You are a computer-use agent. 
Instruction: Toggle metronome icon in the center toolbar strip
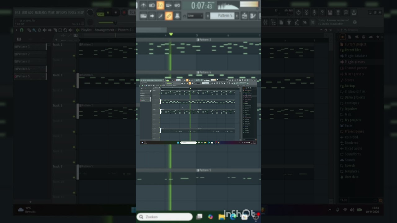coord(143,5)
